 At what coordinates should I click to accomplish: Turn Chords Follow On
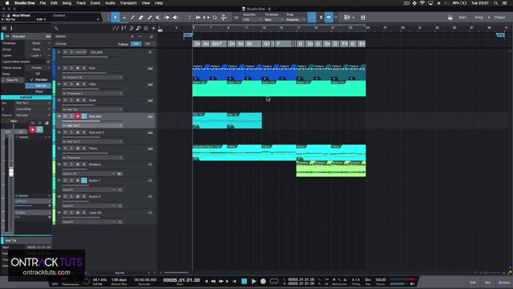[x=135, y=43]
